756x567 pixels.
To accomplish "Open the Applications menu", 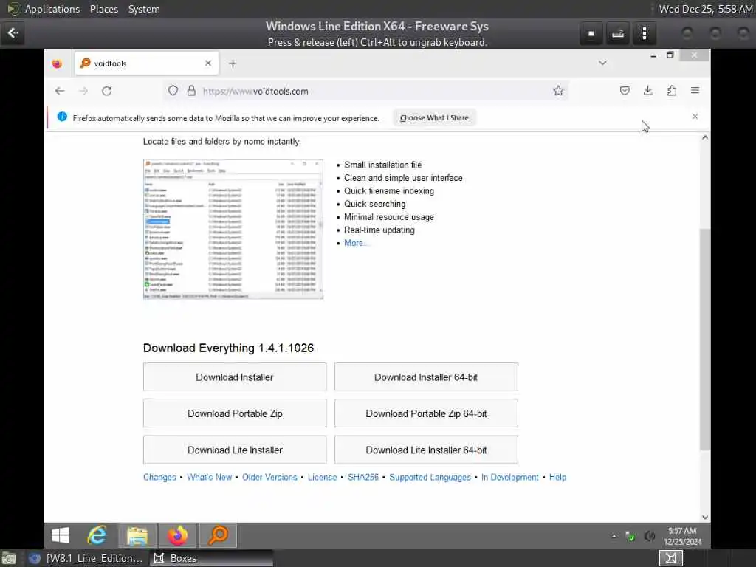I will (52, 9).
